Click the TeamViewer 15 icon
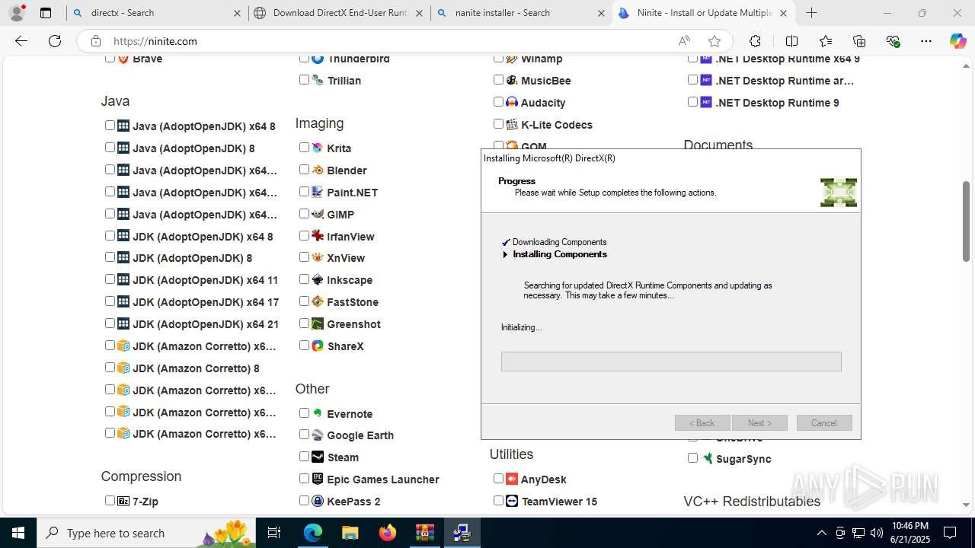This screenshot has width=975, height=548. click(x=512, y=501)
